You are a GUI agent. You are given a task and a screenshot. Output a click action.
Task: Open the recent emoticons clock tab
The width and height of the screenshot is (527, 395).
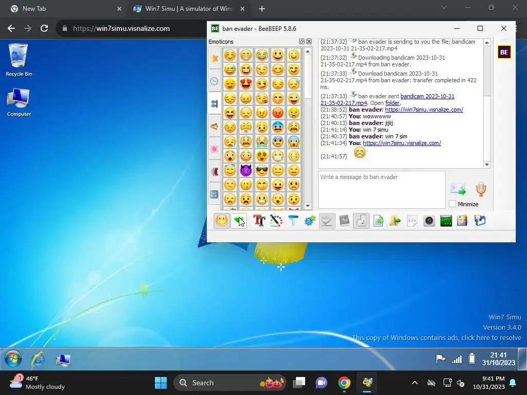coord(215,81)
